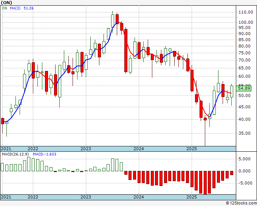
Task: Click the (ON) chart title
Action: click(x=6, y=3)
